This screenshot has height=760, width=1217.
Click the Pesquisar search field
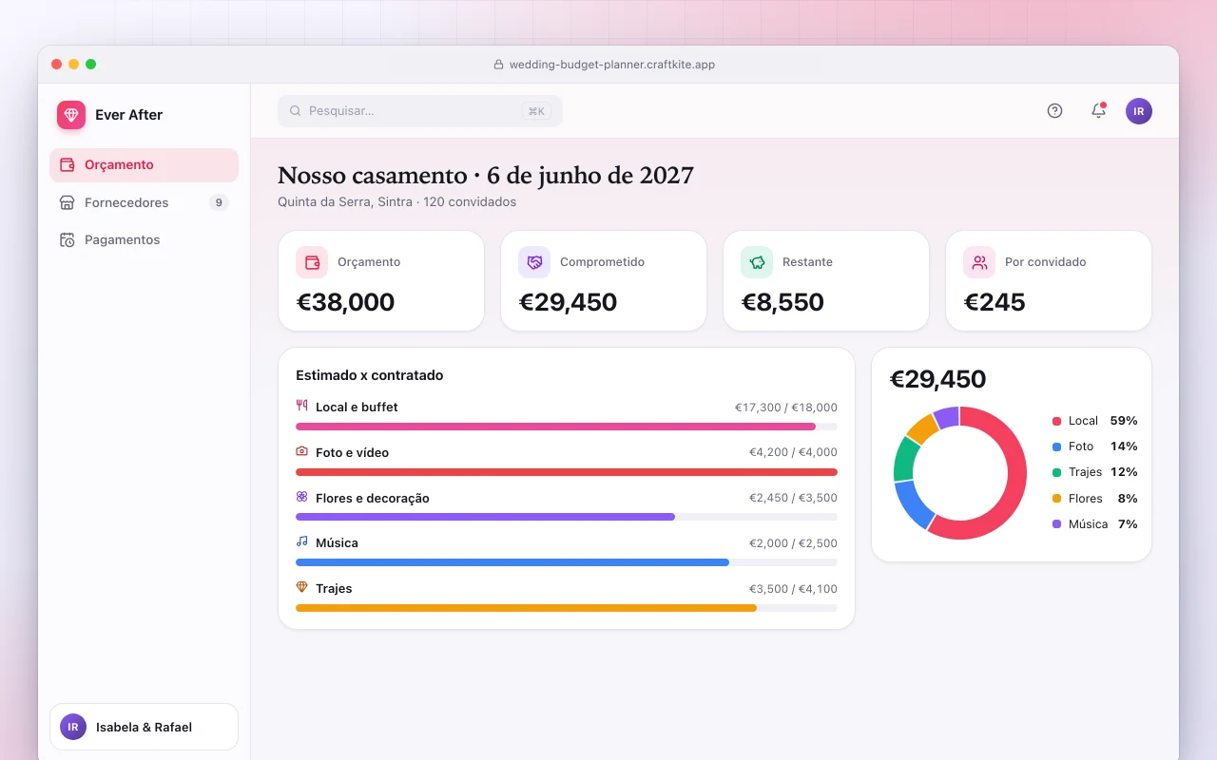420,111
